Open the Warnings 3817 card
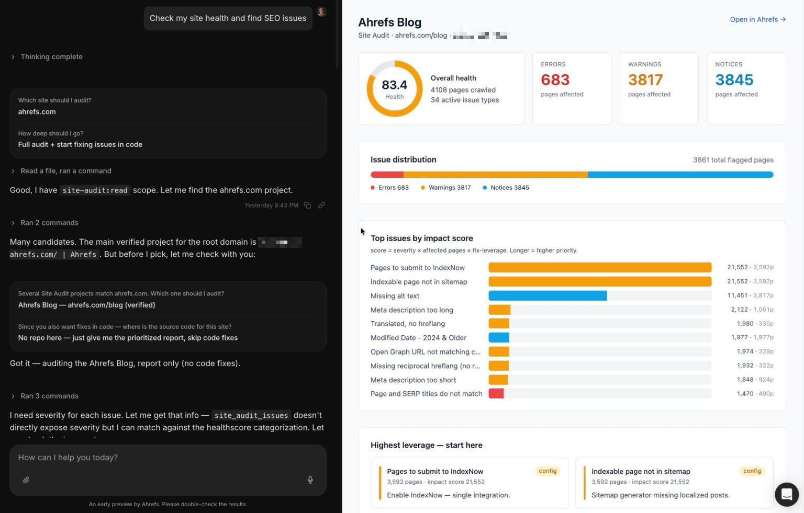The width and height of the screenshot is (804, 513). point(659,88)
